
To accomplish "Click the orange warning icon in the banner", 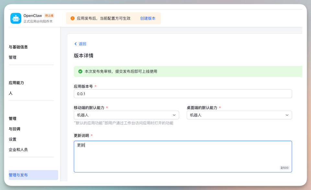I will click(x=72, y=18).
